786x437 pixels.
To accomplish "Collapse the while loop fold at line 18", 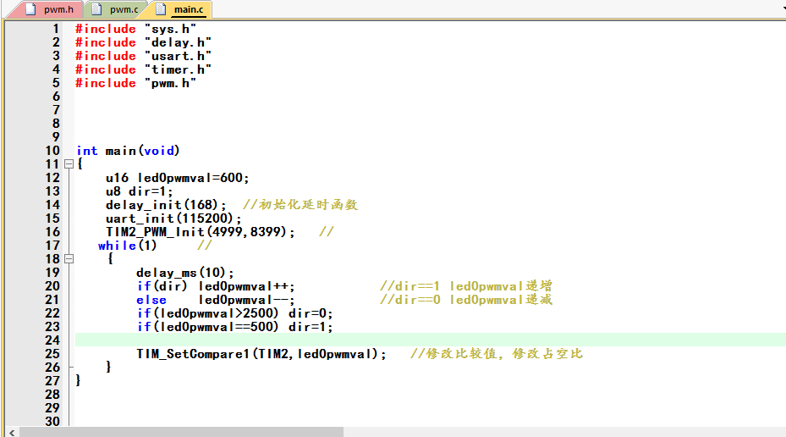I will [69, 259].
